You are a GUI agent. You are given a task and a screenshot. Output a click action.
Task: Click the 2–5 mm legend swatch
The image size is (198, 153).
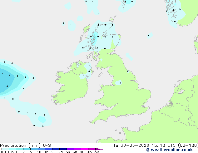pos(27,149)
